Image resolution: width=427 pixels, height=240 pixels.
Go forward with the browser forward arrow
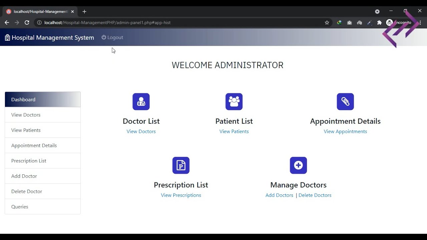(17, 23)
